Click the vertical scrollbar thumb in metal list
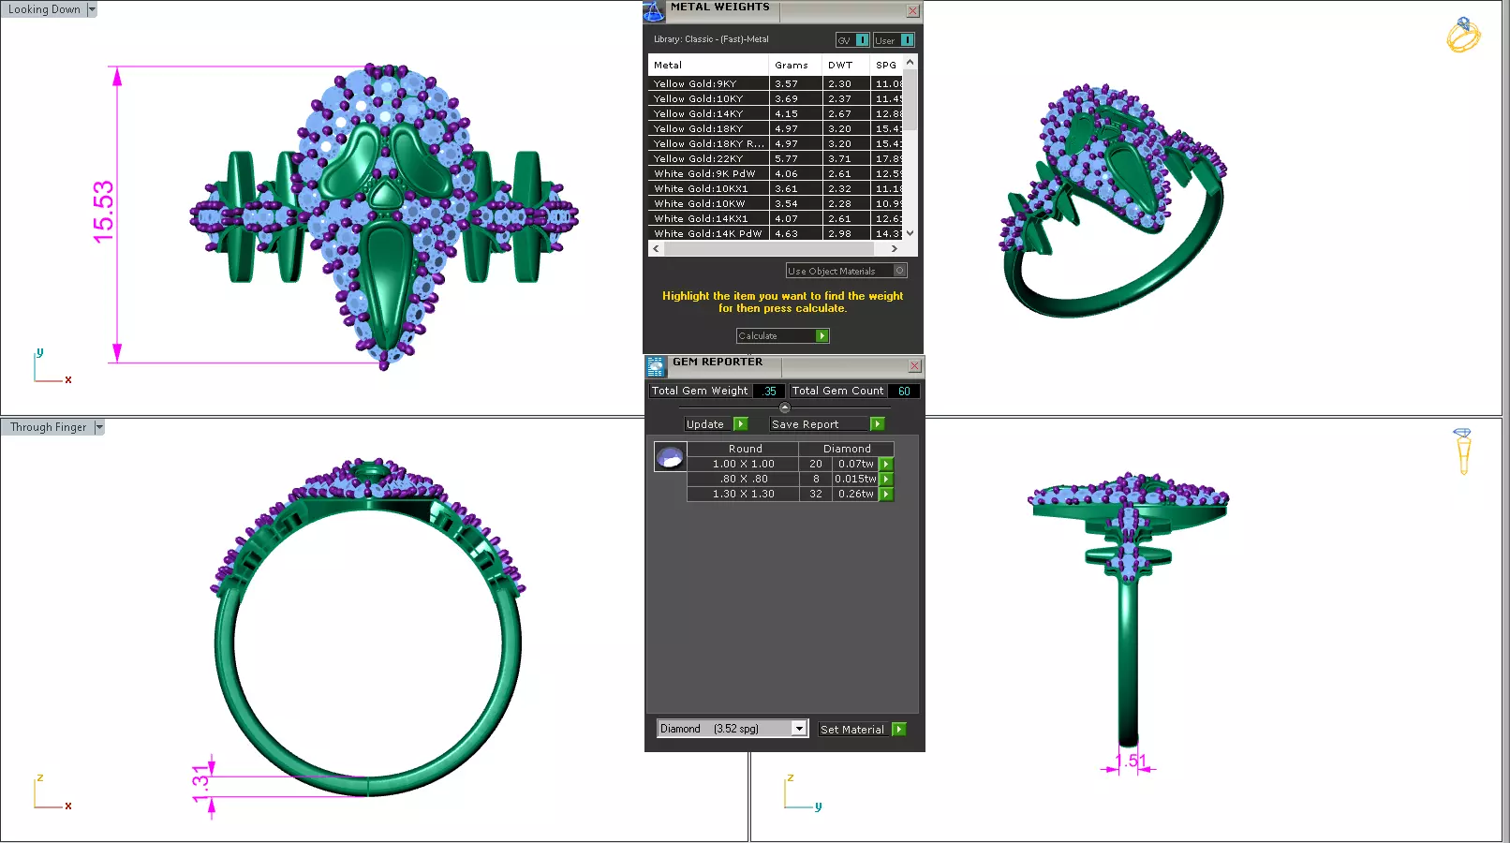Screen dimensions: 1510x843 910,98
